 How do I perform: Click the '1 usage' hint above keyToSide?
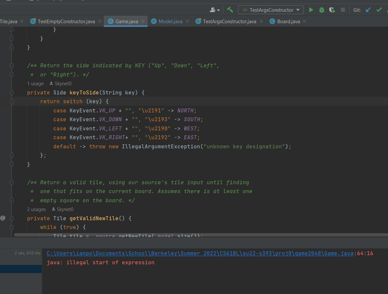point(35,84)
